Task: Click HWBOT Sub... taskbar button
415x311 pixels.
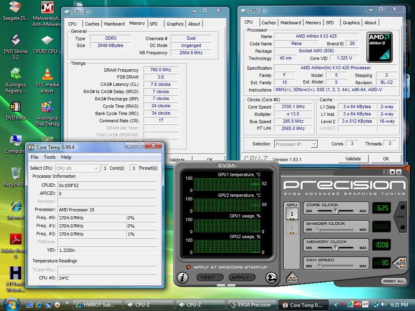Action: coord(97,305)
